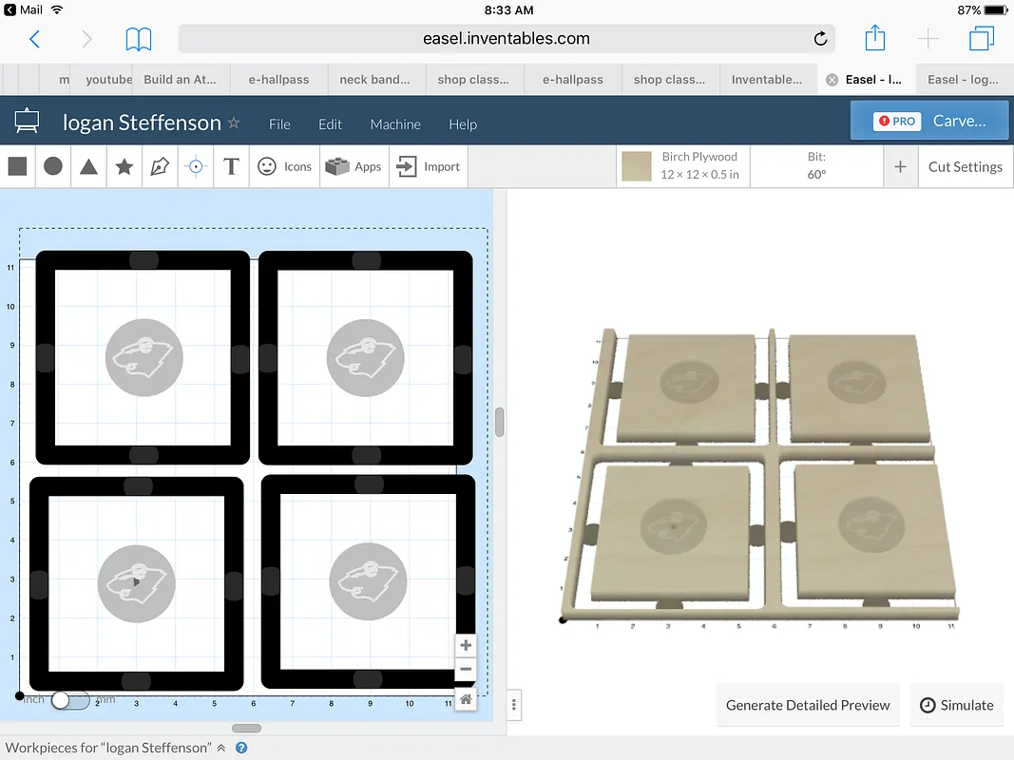Choose the pen drawing tool
Screen dimensions: 1014x760
pyautogui.click(x=160, y=166)
